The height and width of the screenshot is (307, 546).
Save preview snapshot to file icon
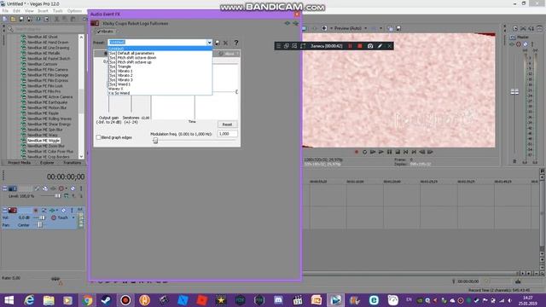[398, 28]
